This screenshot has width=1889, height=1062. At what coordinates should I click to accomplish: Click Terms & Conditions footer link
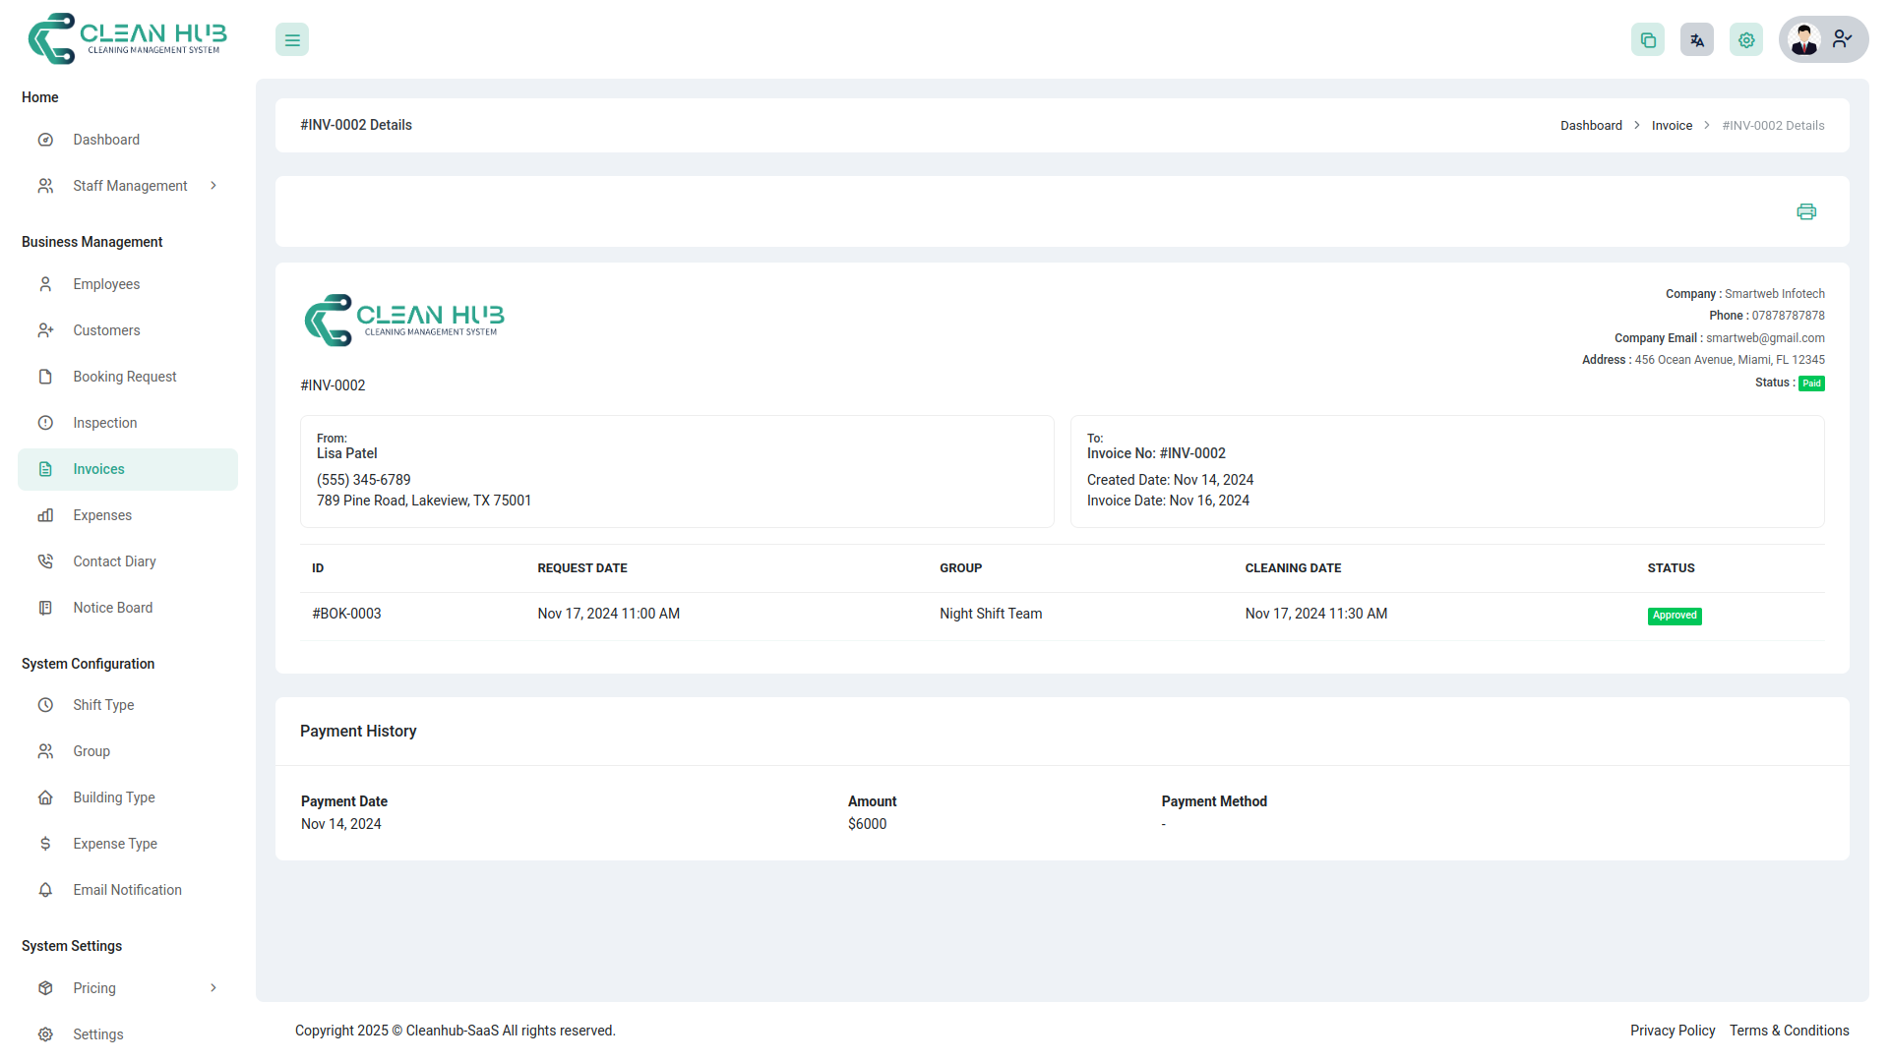pos(1789,1031)
